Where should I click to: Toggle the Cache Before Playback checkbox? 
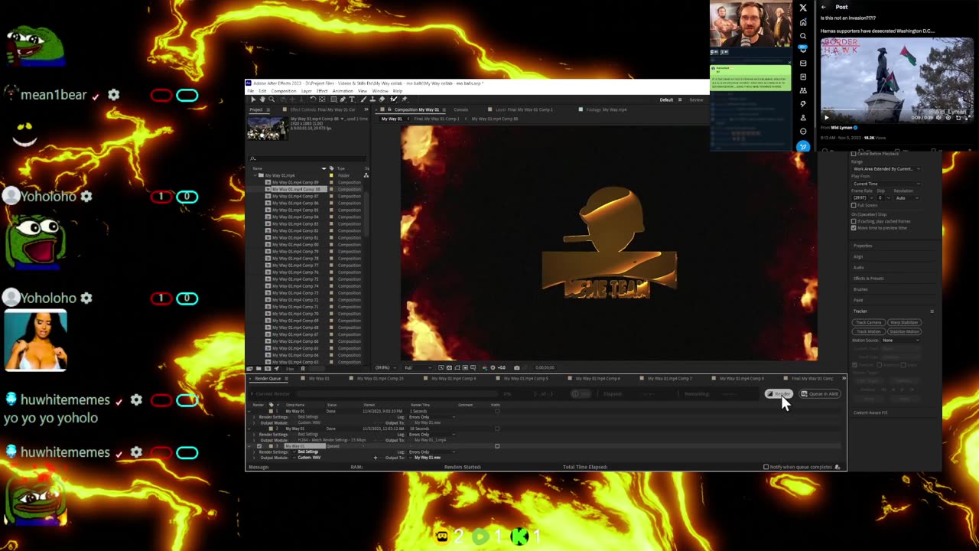pyautogui.click(x=854, y=154)
